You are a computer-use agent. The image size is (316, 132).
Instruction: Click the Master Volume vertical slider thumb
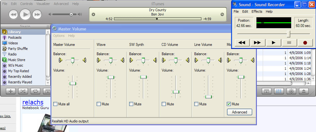pyautogui.click(x=73, y=83)
